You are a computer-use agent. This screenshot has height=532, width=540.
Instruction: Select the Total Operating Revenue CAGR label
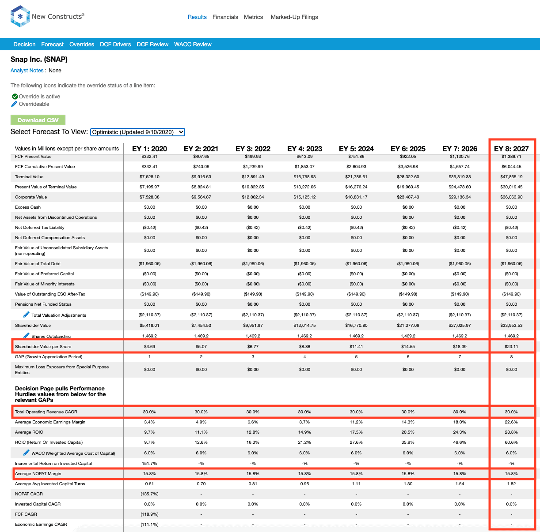click(x=46, y=412)
